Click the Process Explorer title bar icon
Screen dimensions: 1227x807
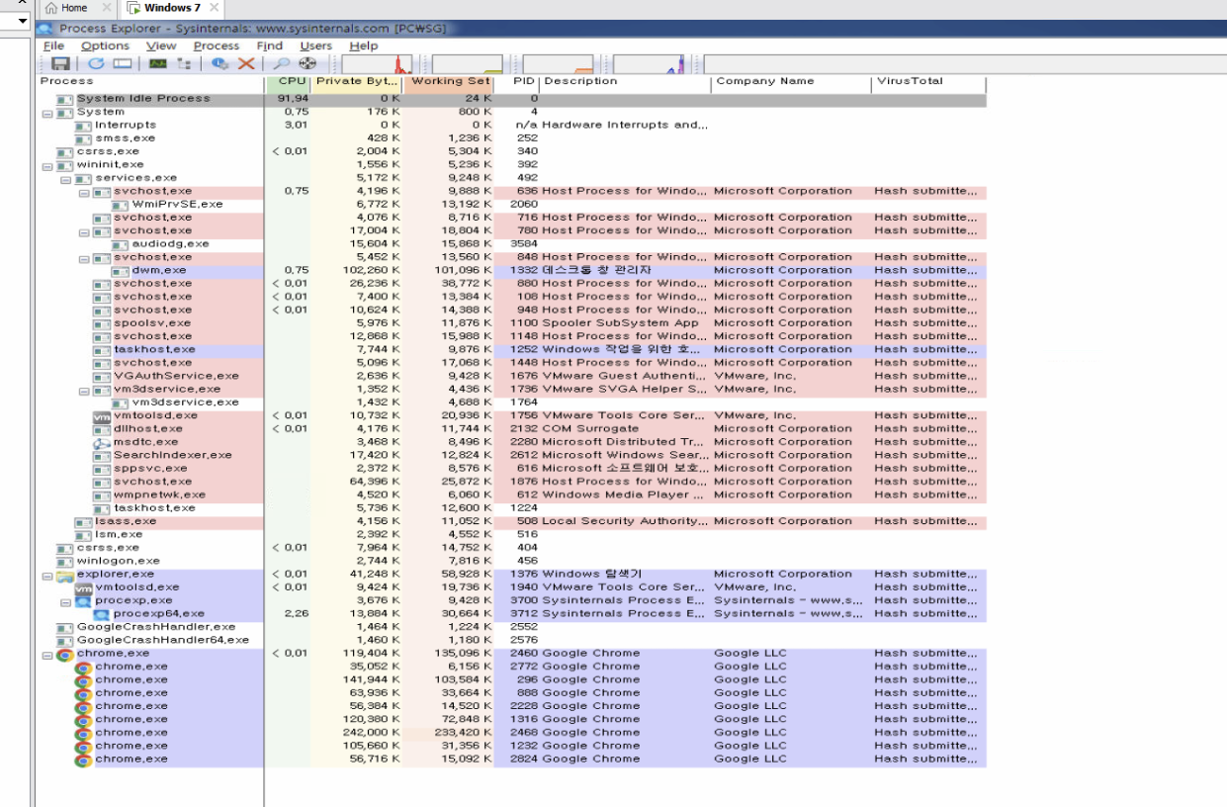(44, 29)
